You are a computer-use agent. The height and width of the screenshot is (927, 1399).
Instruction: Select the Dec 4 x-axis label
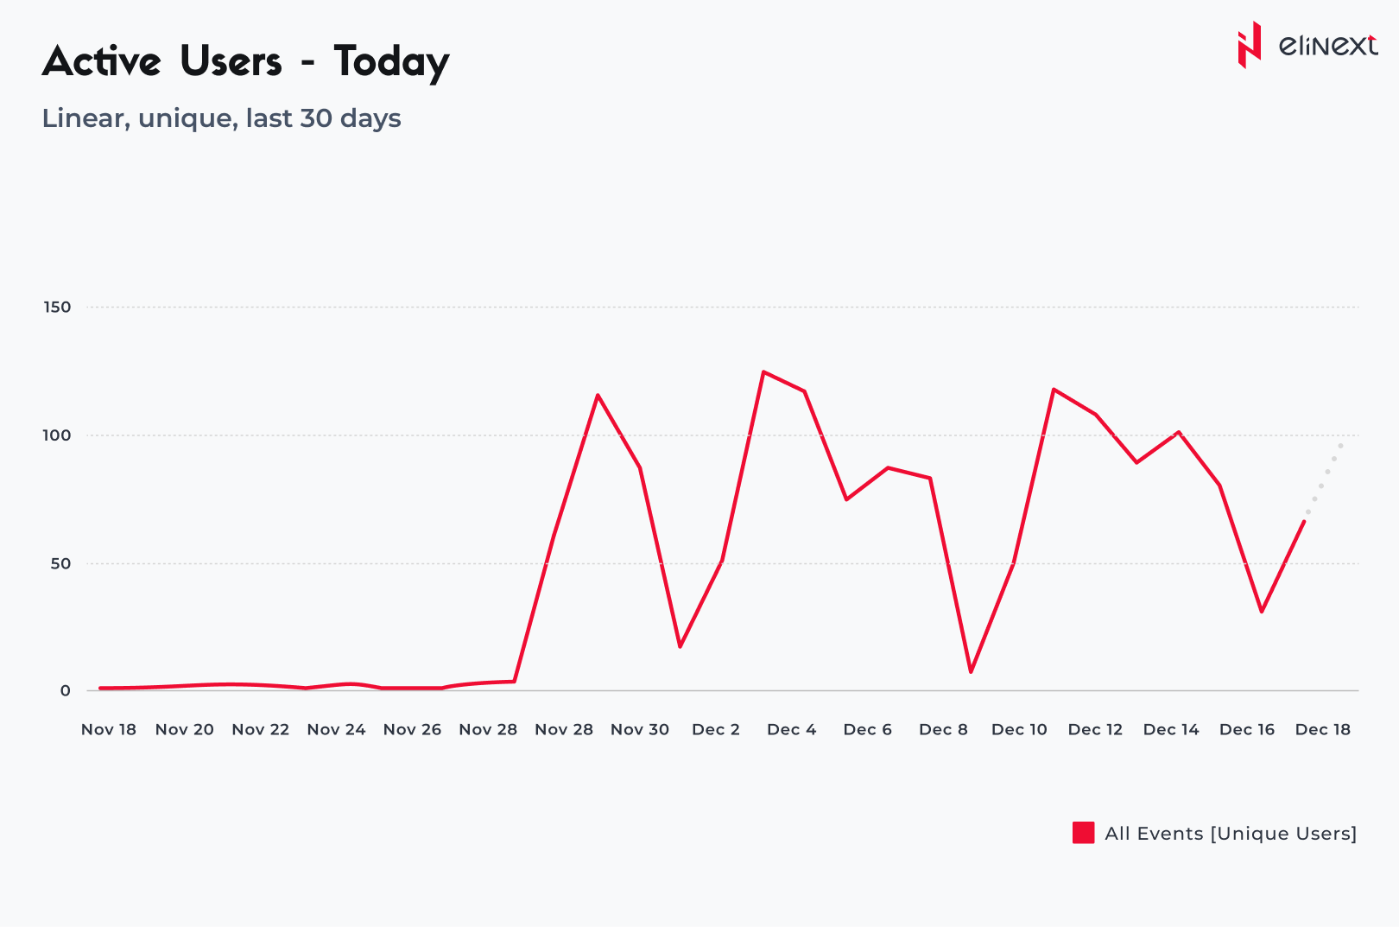click(792, 730)
